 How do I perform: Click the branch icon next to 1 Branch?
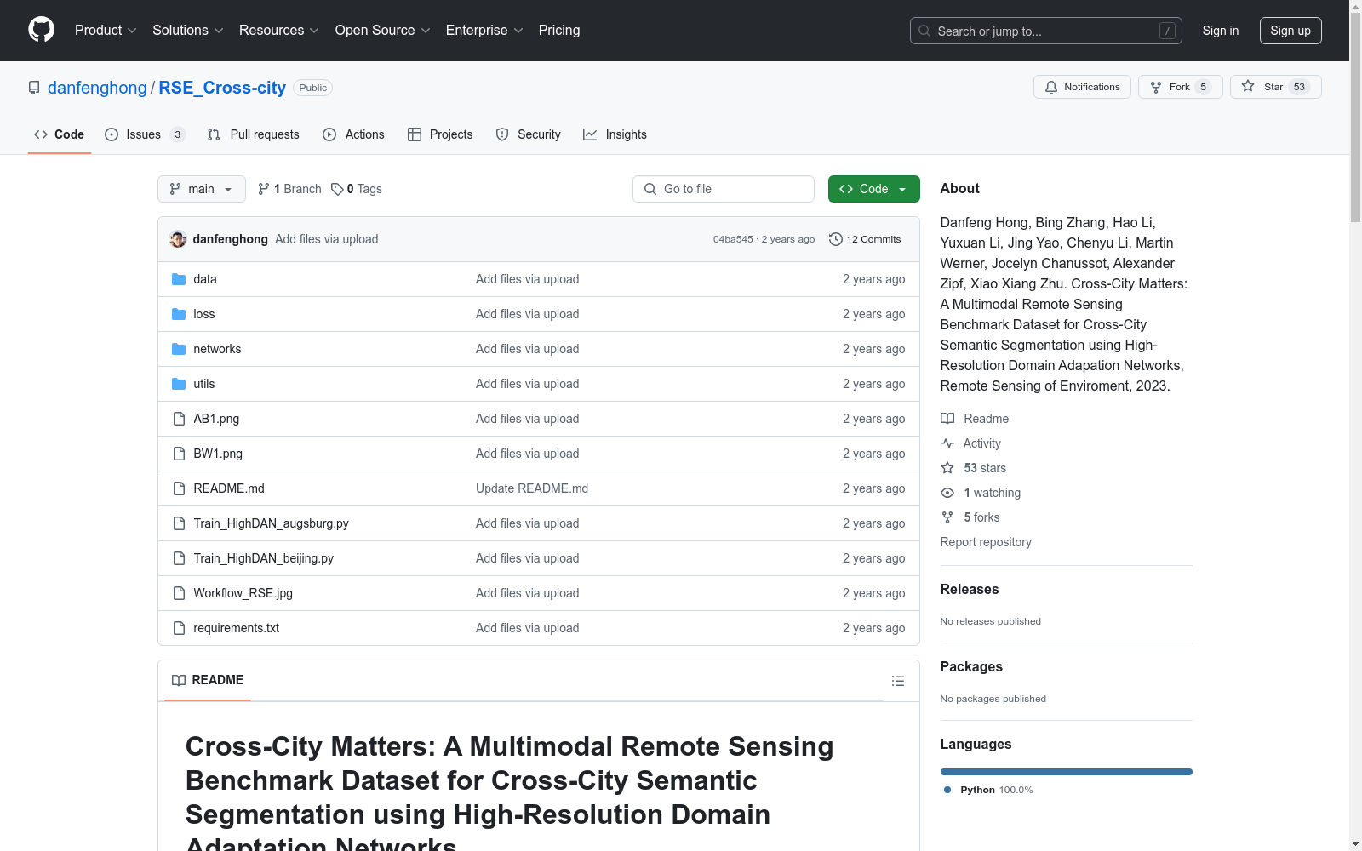pos(264,189)
